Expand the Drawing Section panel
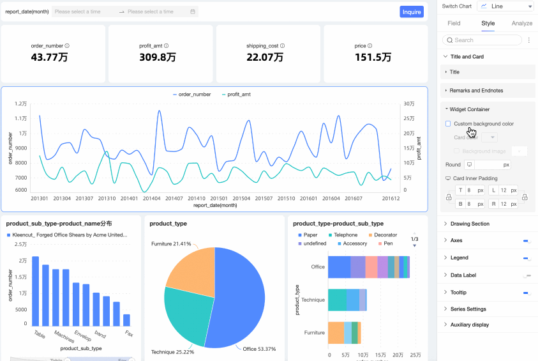Viewport: 538px width, 361px height. (488, 224)
